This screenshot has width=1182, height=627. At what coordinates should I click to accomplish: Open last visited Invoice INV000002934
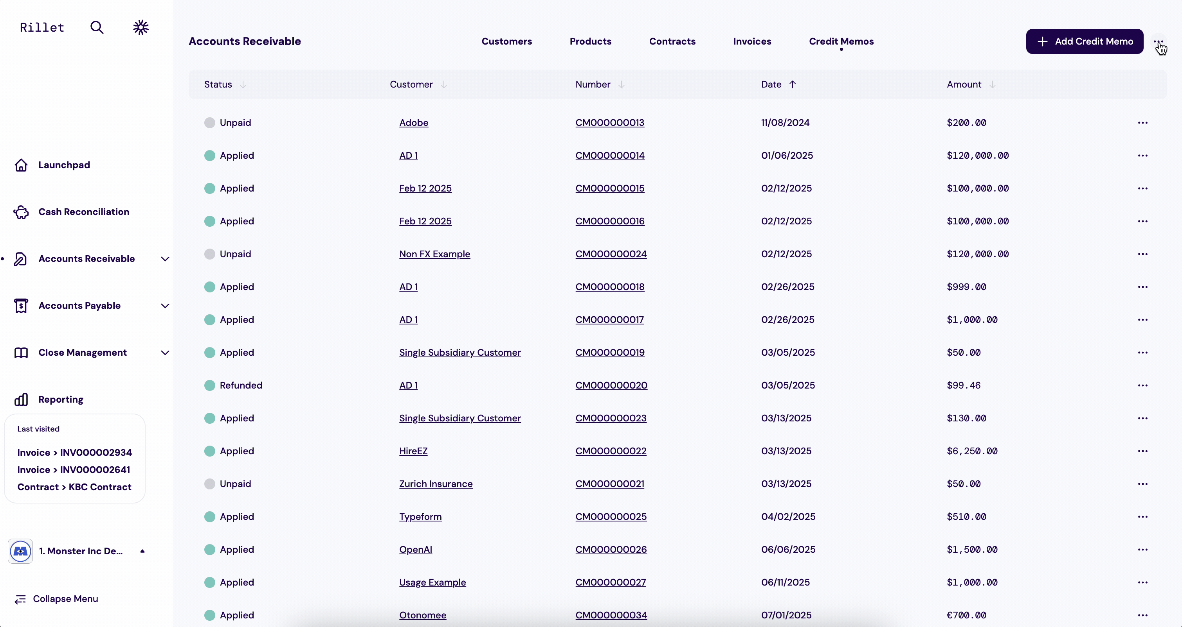click(74, 452)
